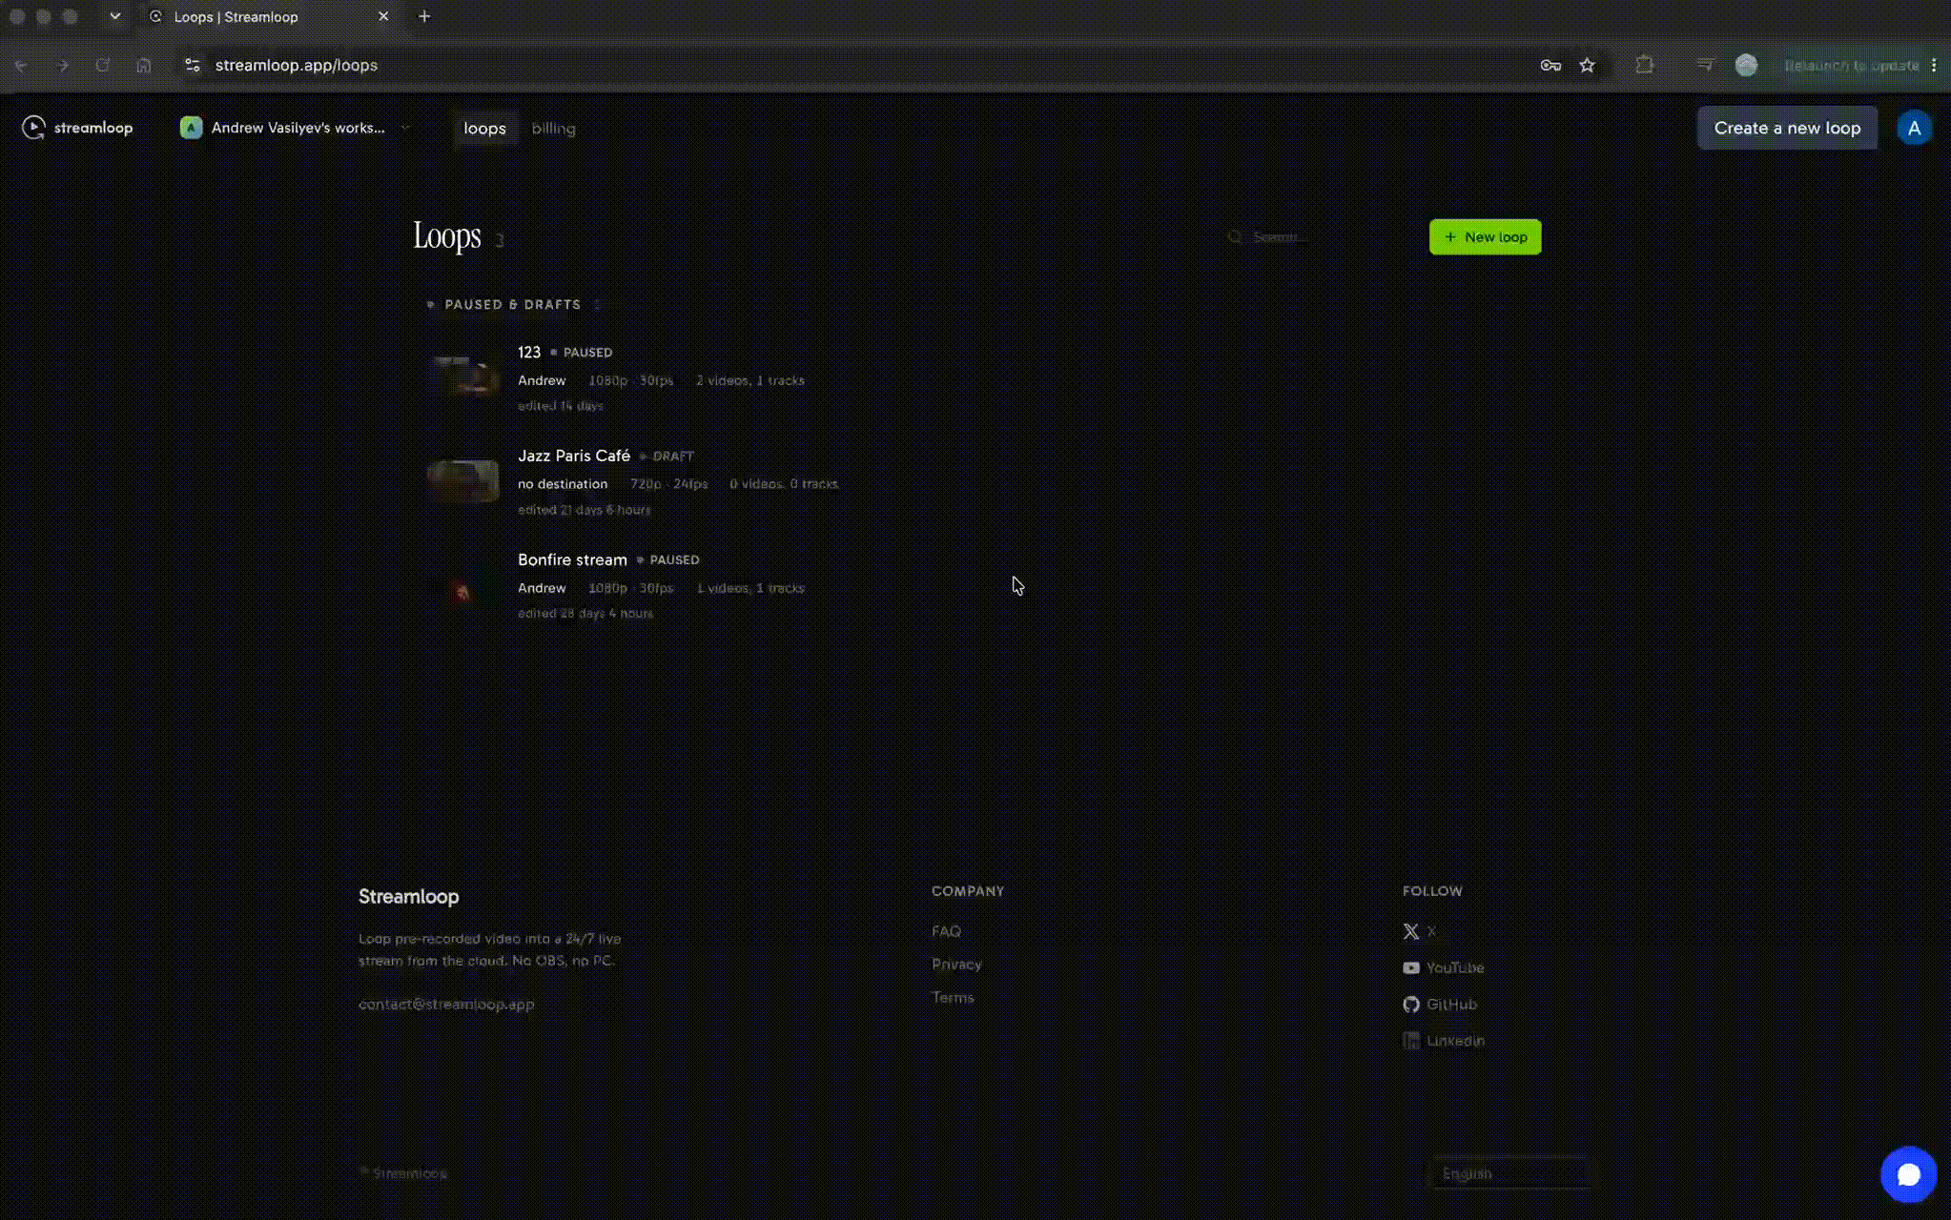The image size is (1951, 1220).
Task: Click the search magnifier icon
Action: tap(1235, 236)
